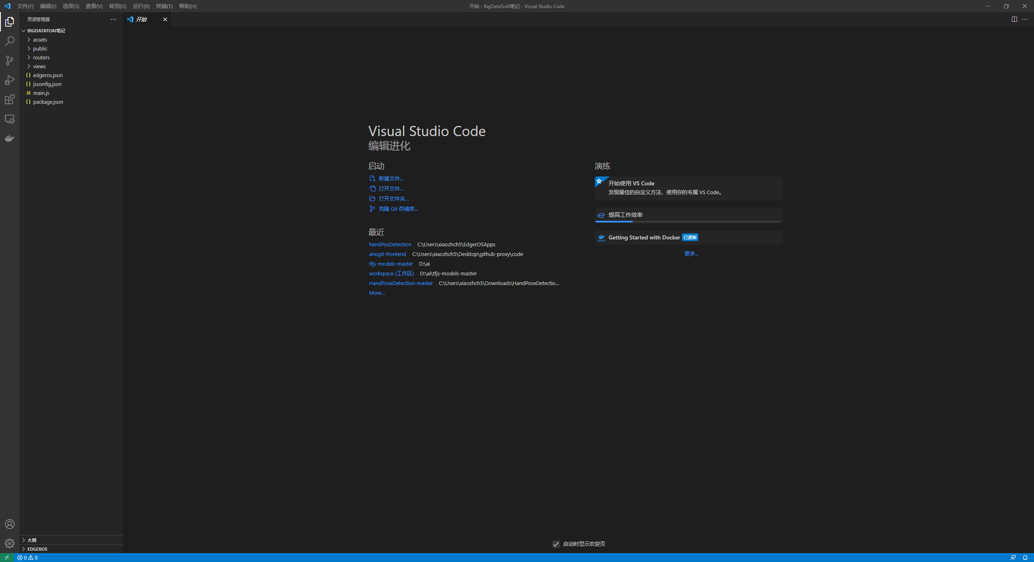This screenshot has height=562, width=1034.
Task: Click the open folder icon under 启动
Action: 372,199
